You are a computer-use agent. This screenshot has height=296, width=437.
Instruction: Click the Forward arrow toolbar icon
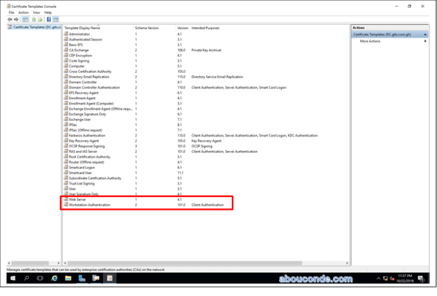pyautogui.click(x=16, y=20)
